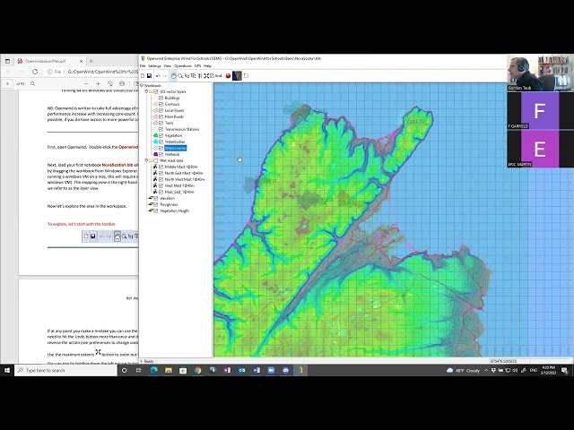Open the File menu in Openwind
The image size is (574, 430).
[143, 65]
